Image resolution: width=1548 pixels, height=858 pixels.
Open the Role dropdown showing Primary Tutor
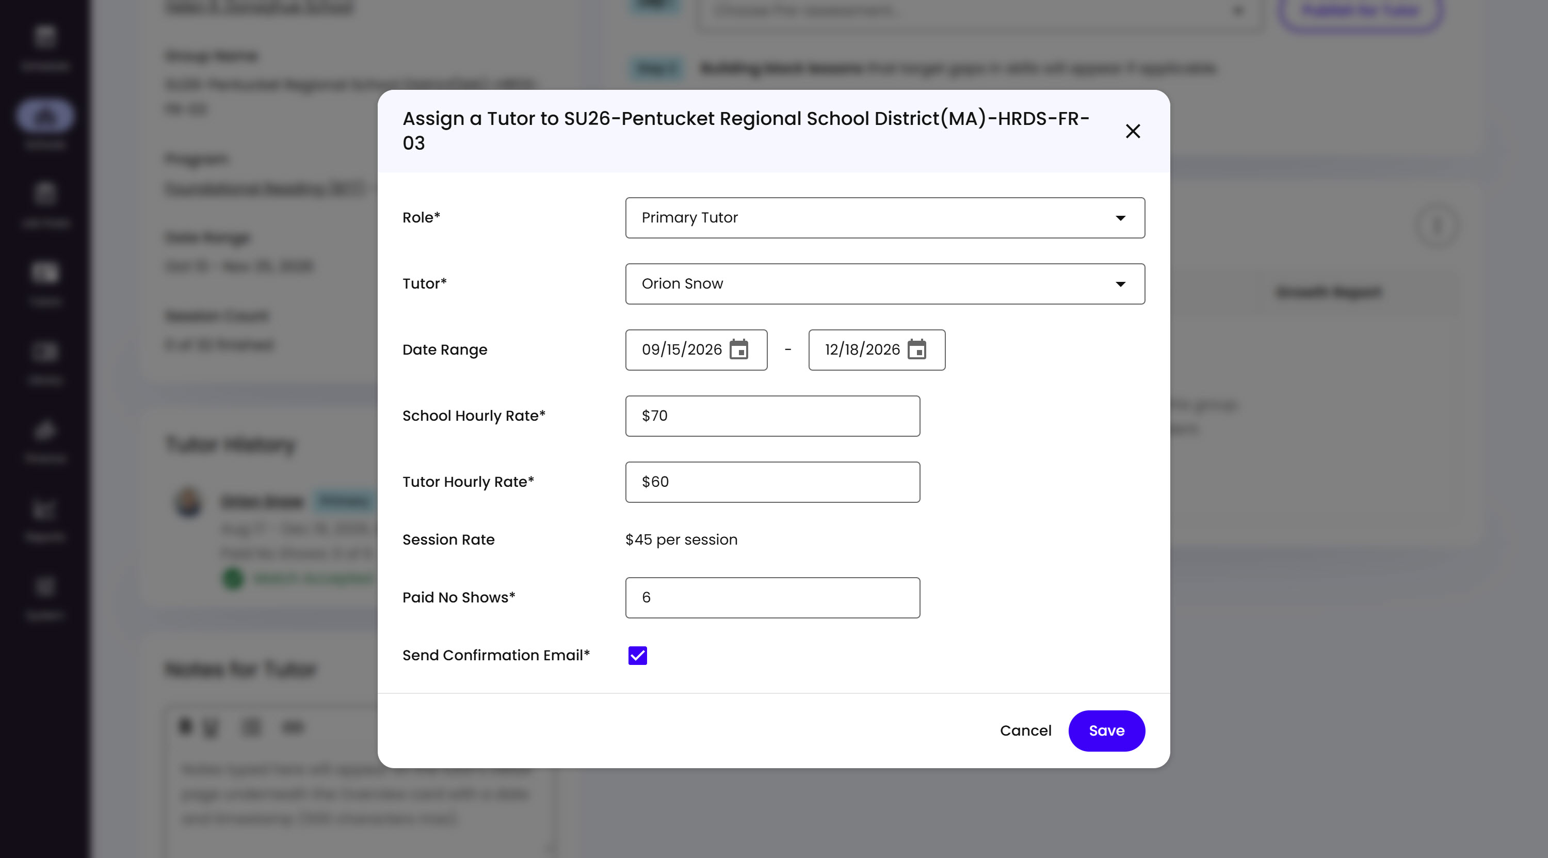[x=884, y=218]
